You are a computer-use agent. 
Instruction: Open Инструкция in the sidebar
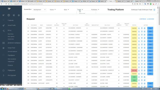pyautogui.click(x=12, y=75)
